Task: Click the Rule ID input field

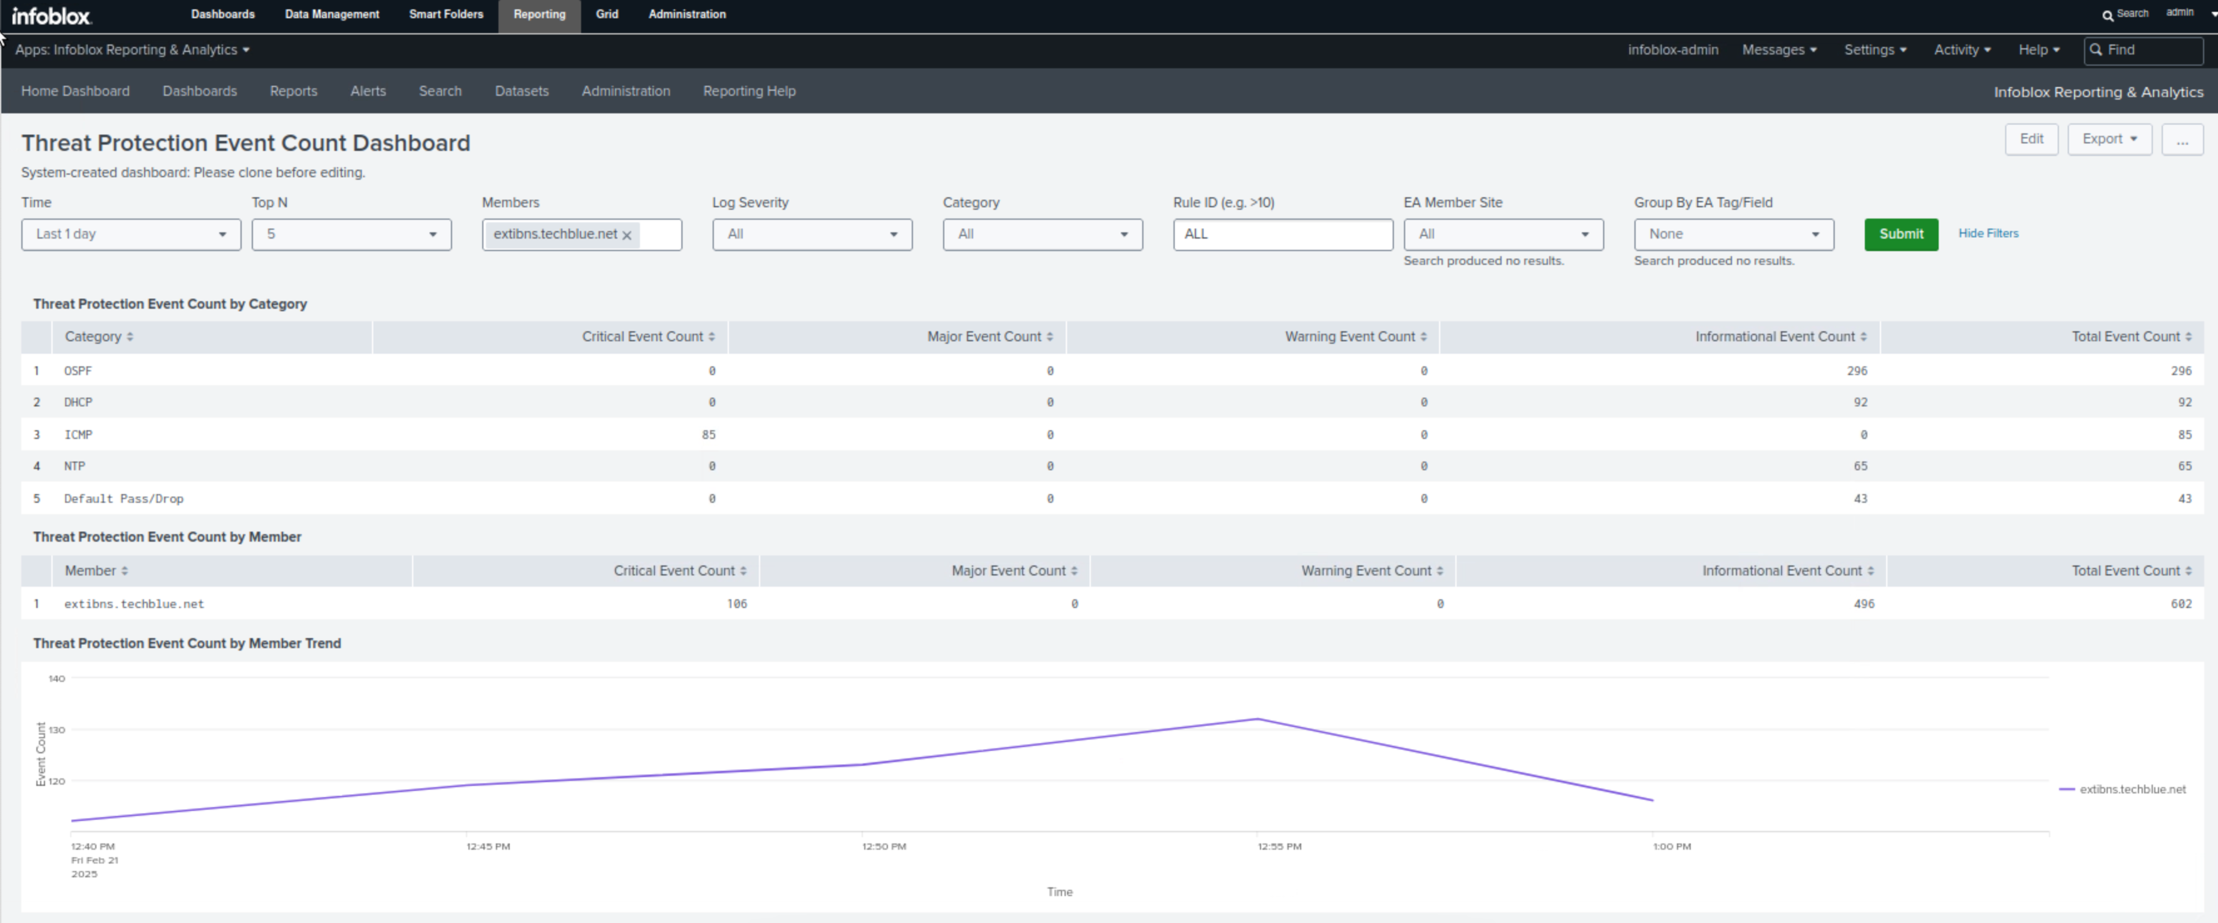Action: tap(1282, 234)
